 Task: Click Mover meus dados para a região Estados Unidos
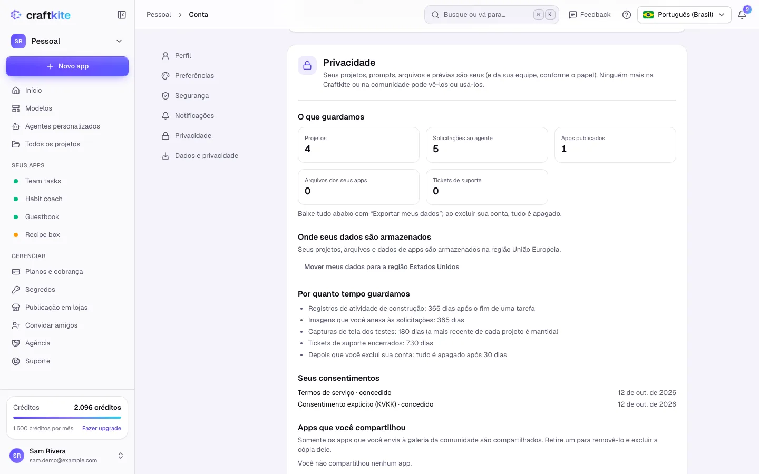click(382, 267)
